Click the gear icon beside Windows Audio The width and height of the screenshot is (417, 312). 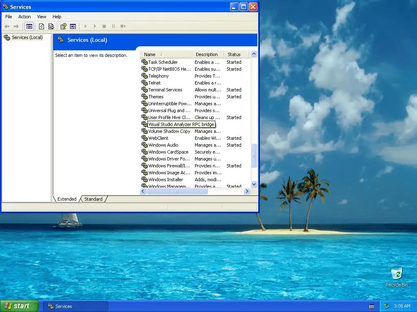(x=145, y=145)
